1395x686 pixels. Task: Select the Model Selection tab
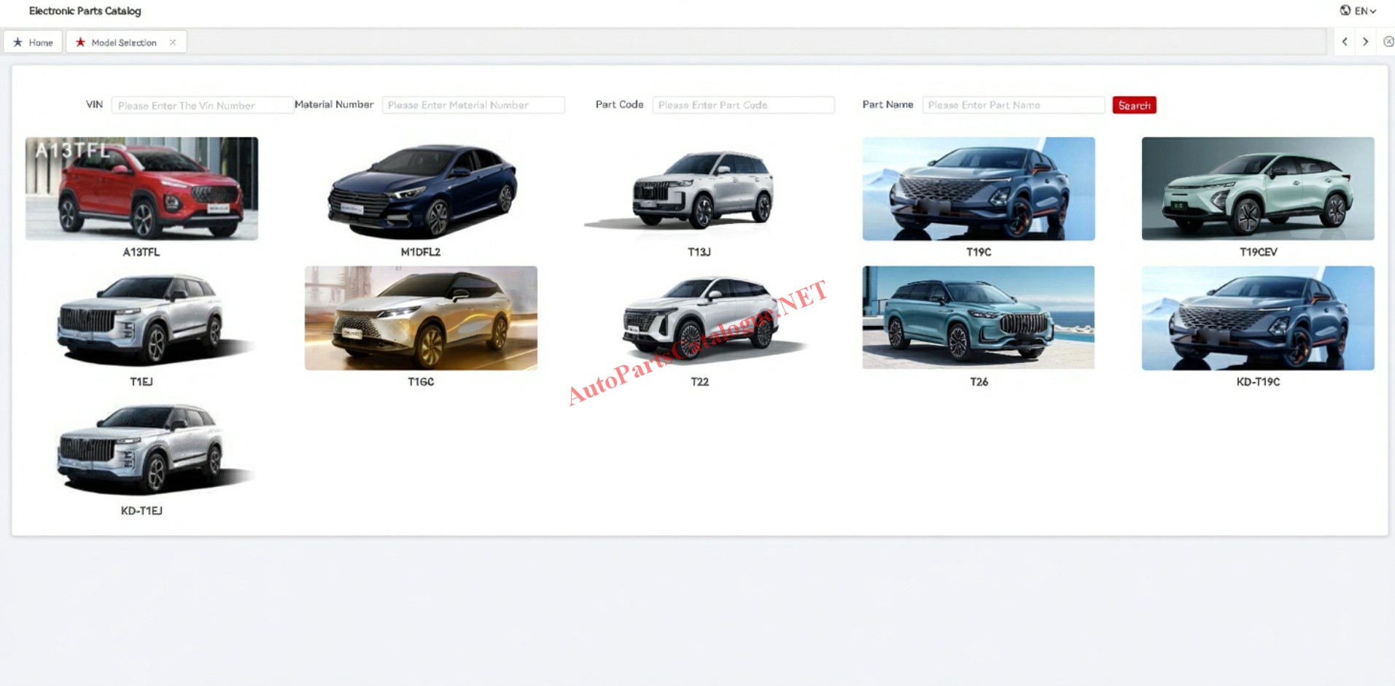click(x=123, y=42)
